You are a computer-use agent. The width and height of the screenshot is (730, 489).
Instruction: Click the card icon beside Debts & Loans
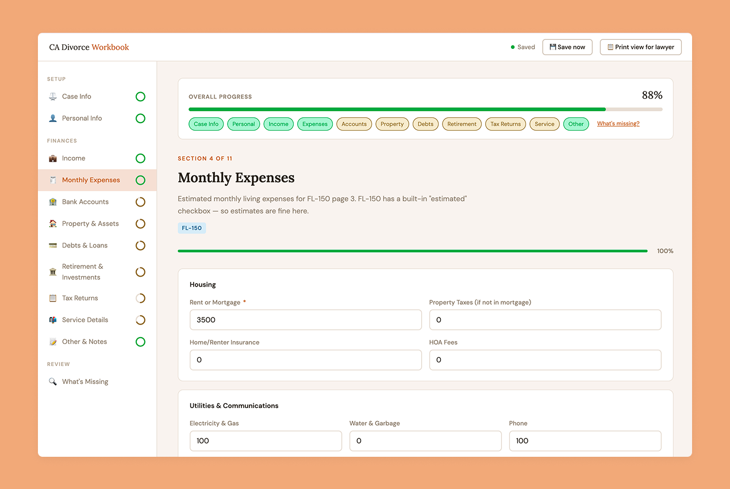coord(53,246)
